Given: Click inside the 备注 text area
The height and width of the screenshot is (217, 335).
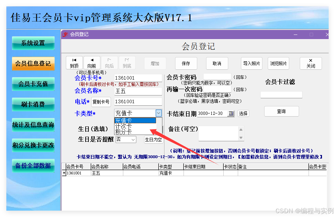Looking at the screenshot, I should coord(218,134).
